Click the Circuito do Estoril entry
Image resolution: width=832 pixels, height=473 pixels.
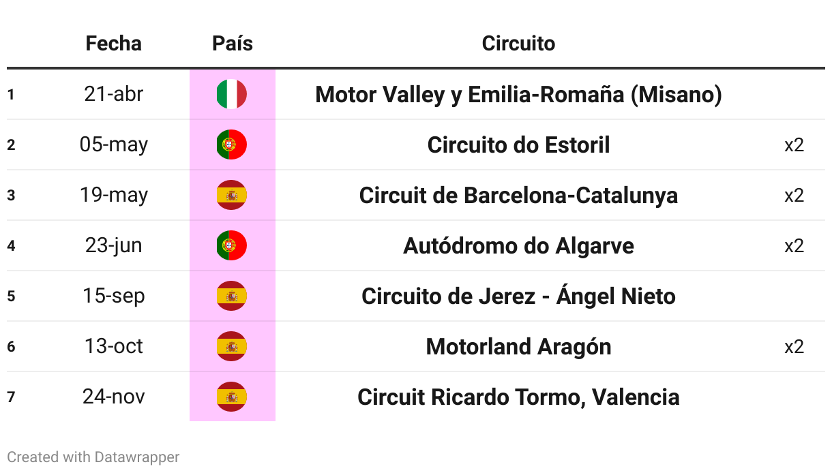tap(518, 144)
